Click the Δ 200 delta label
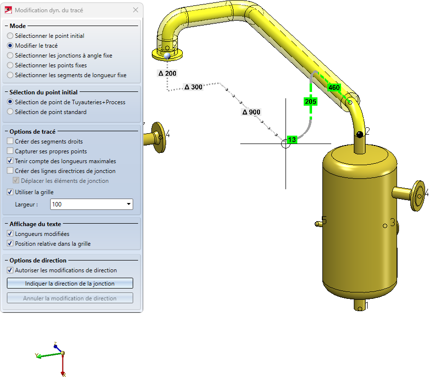The height and width of the screenshot is (377, 429). [167, 73]
